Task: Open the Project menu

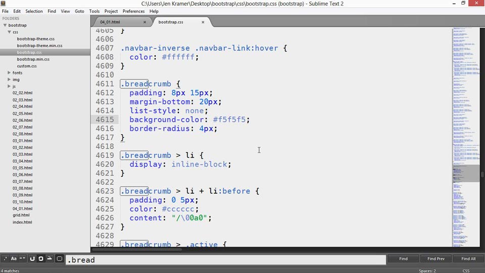Action: pos(111,11)
